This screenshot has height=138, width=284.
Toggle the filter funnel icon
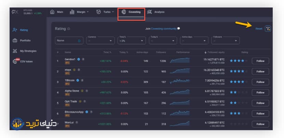pyautogui.click(x=268, y=29)
